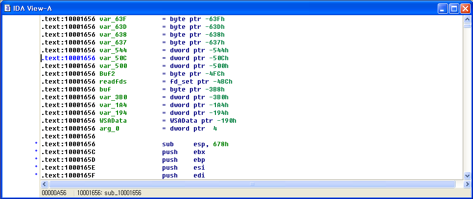Click the IDA View-A window title icon

click(x=7, y=9)
